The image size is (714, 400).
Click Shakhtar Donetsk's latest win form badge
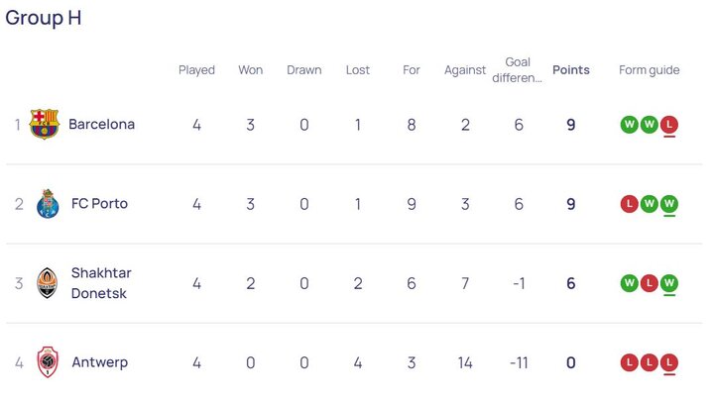[669, 283]
